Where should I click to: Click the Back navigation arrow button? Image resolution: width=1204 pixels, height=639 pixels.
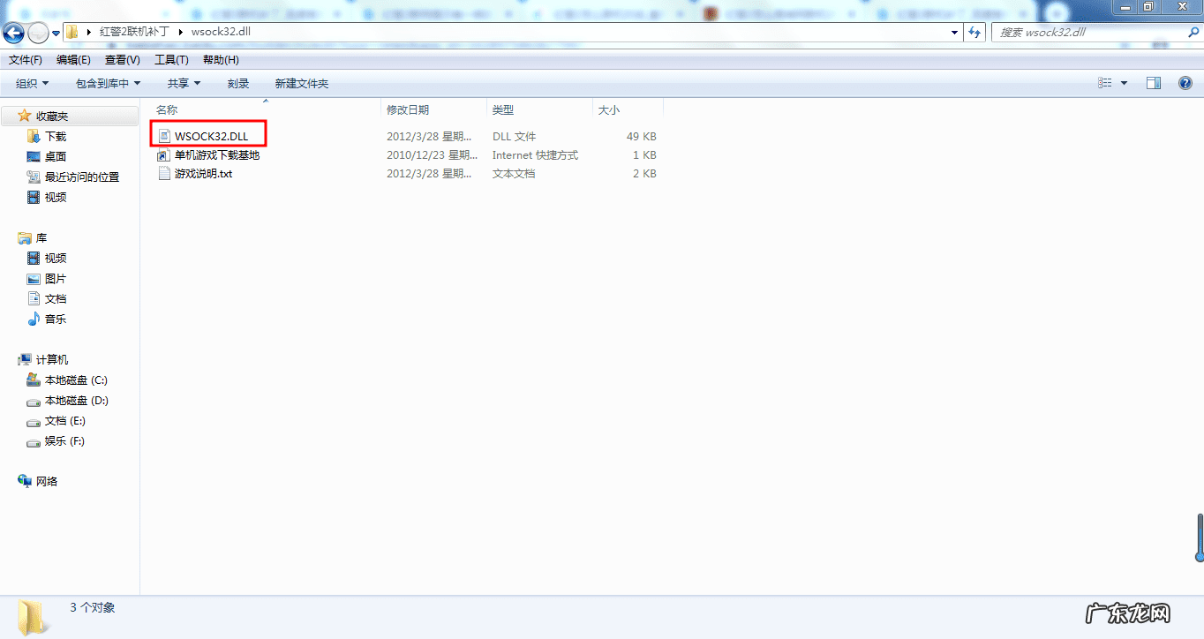coord(13,34)
